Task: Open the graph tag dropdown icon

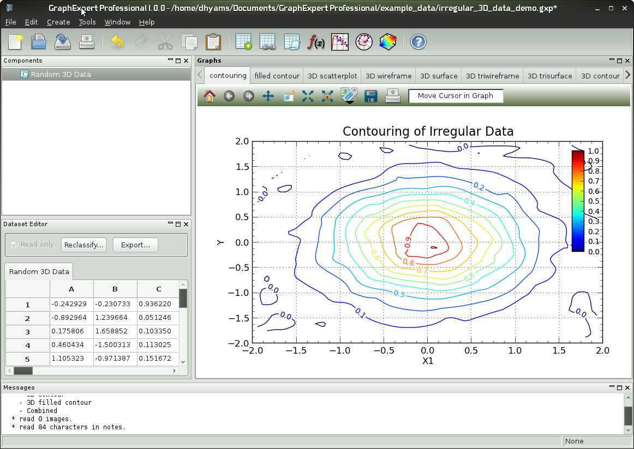Action: 349,96
